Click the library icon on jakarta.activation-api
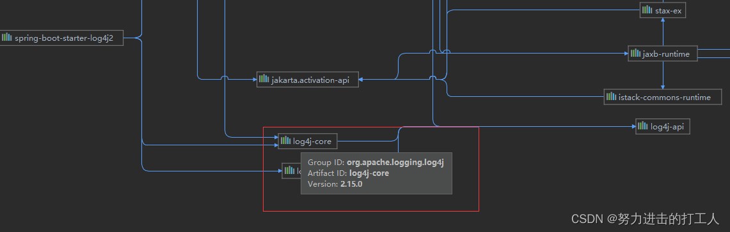This screenshot has width=730, height=232. tap(264, 79)
